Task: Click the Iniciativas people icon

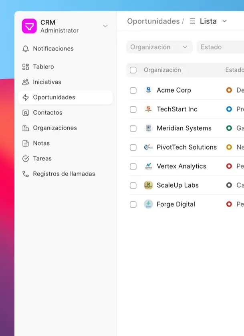Action: [x=26, y=82]
